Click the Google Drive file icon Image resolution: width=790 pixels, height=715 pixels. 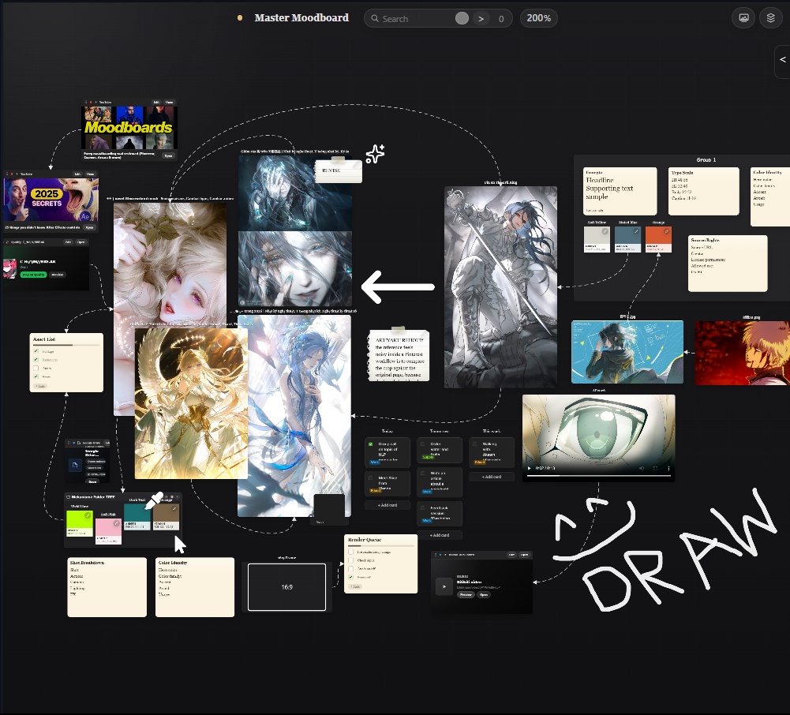tap(74, 465)
